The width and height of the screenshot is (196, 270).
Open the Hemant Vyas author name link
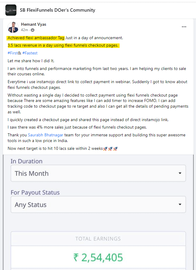[33, 24]
